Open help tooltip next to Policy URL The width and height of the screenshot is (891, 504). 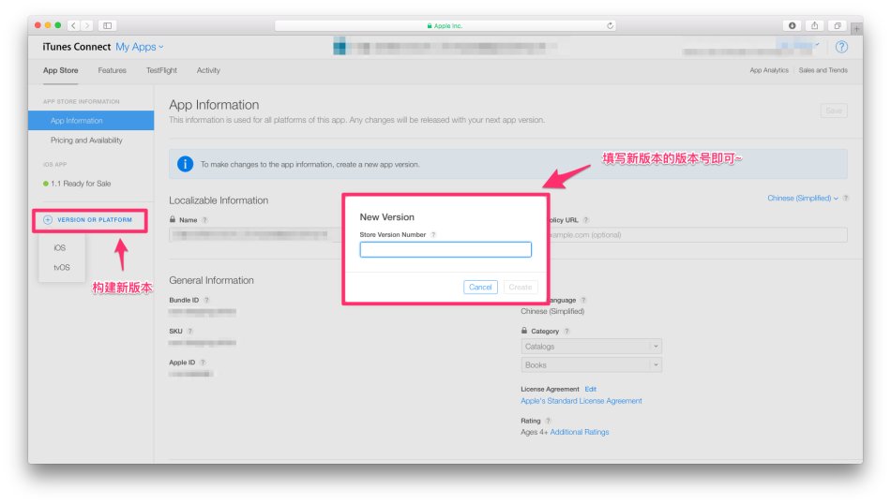click(x=586, y=220)
